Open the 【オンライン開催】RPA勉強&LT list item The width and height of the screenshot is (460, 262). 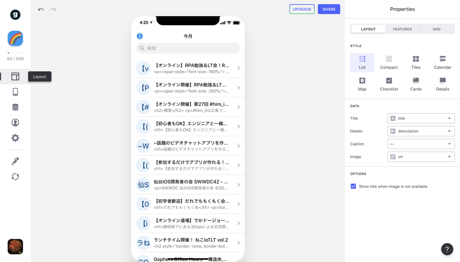click(188, 87)
